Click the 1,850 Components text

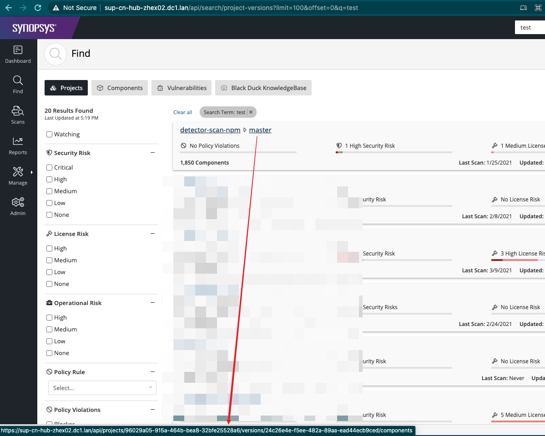click(204, 163)
